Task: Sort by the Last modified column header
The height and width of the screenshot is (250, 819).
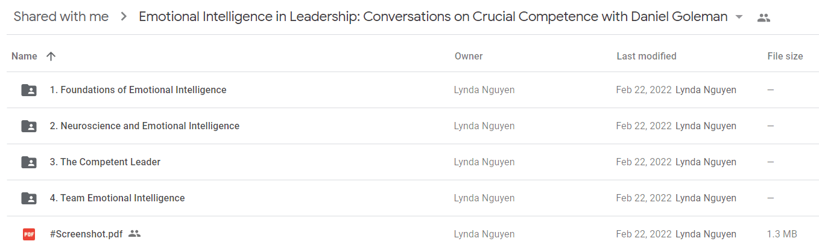Action: pyautogui.click(x=647, y=56)
